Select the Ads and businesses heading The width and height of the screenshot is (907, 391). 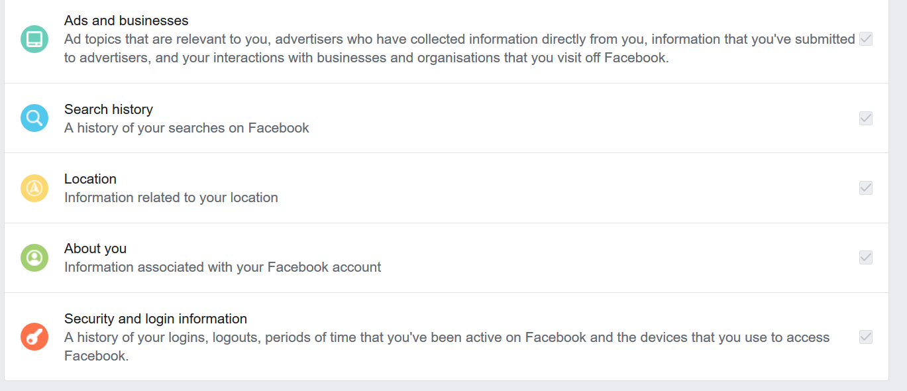(x=126, y=21)
